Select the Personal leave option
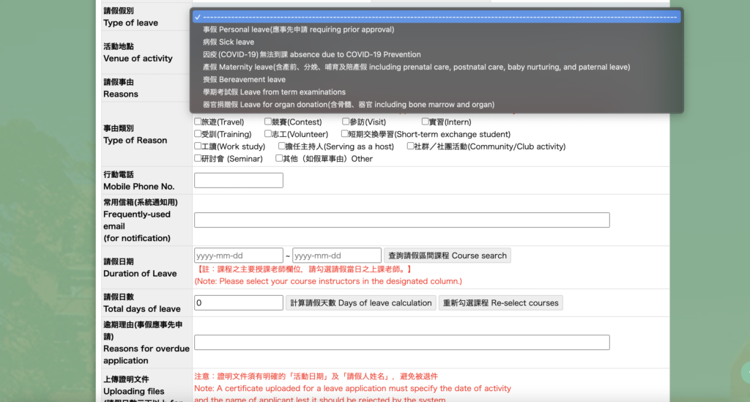Image resolution: width=750 pixels, height=402 pixels. (x=298, y=29)
